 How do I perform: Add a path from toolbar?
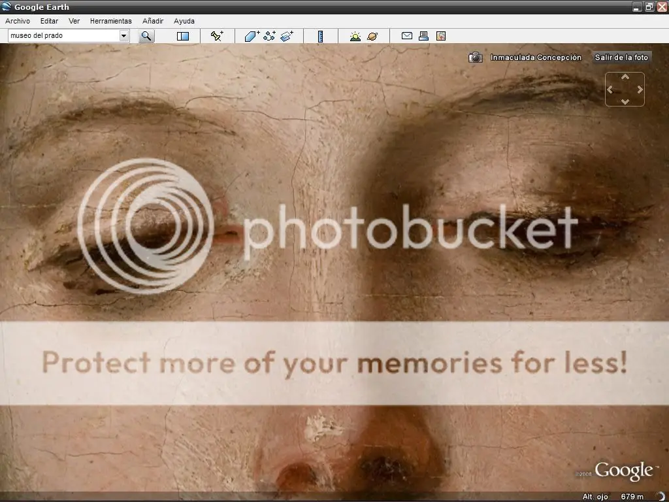pos(270,36)
